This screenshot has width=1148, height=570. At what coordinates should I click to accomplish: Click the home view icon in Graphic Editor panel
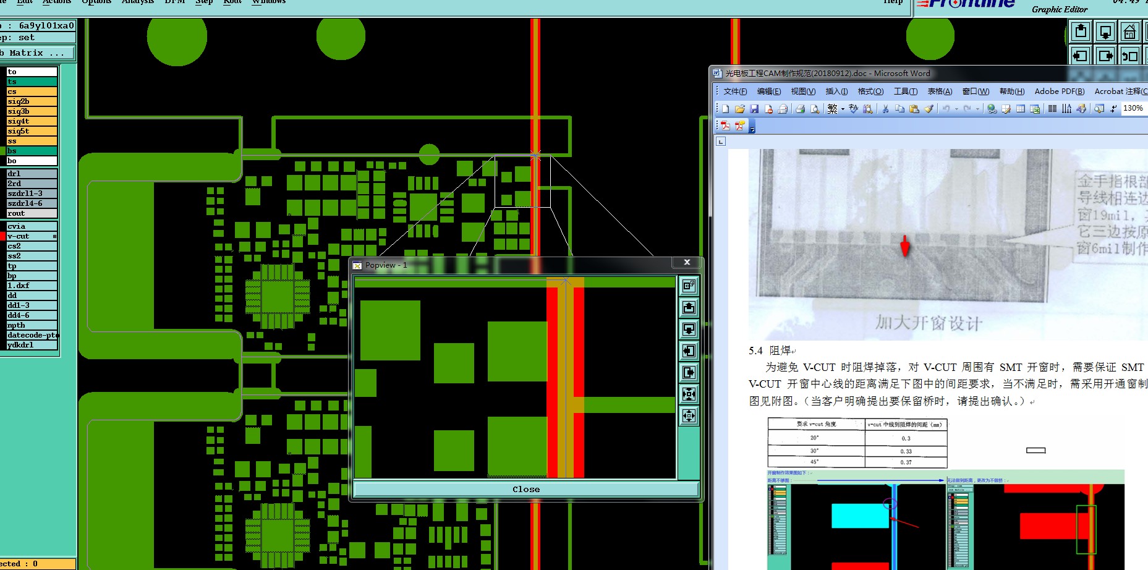pos(1130,31)
